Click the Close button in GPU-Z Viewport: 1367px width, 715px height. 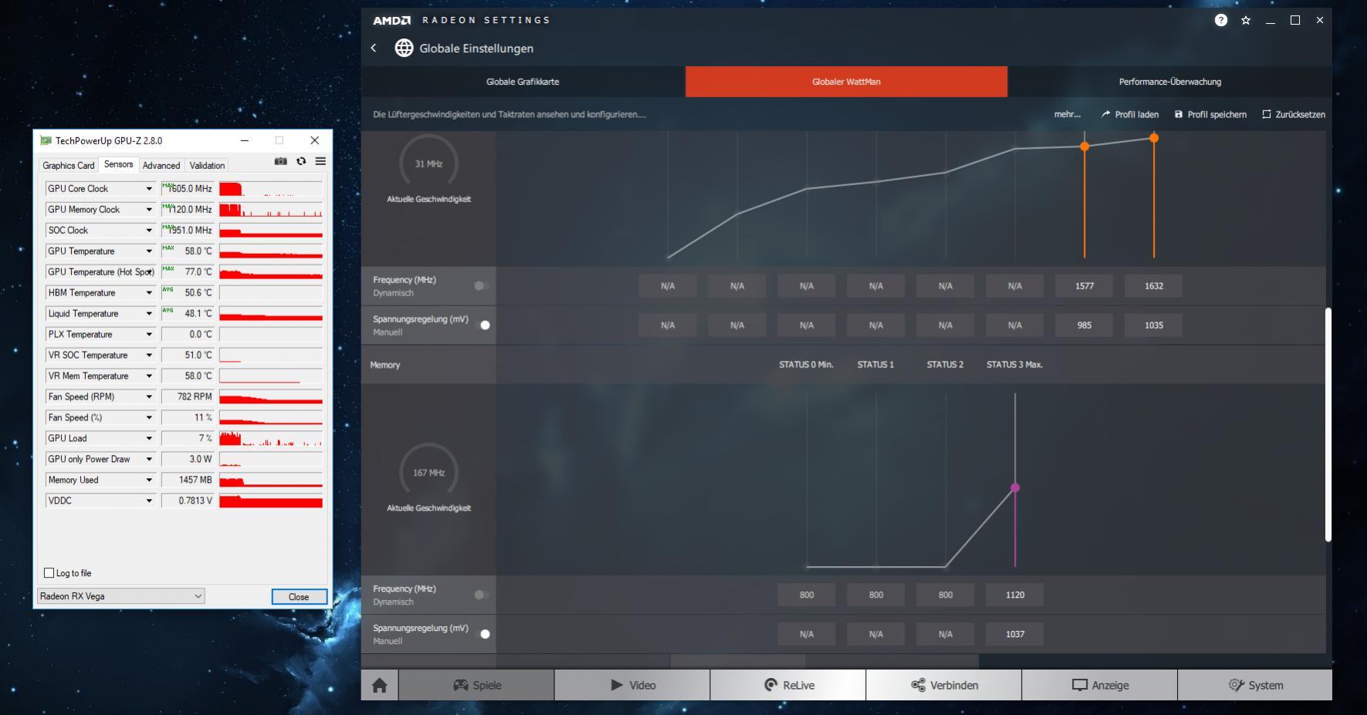coord(299,597)
